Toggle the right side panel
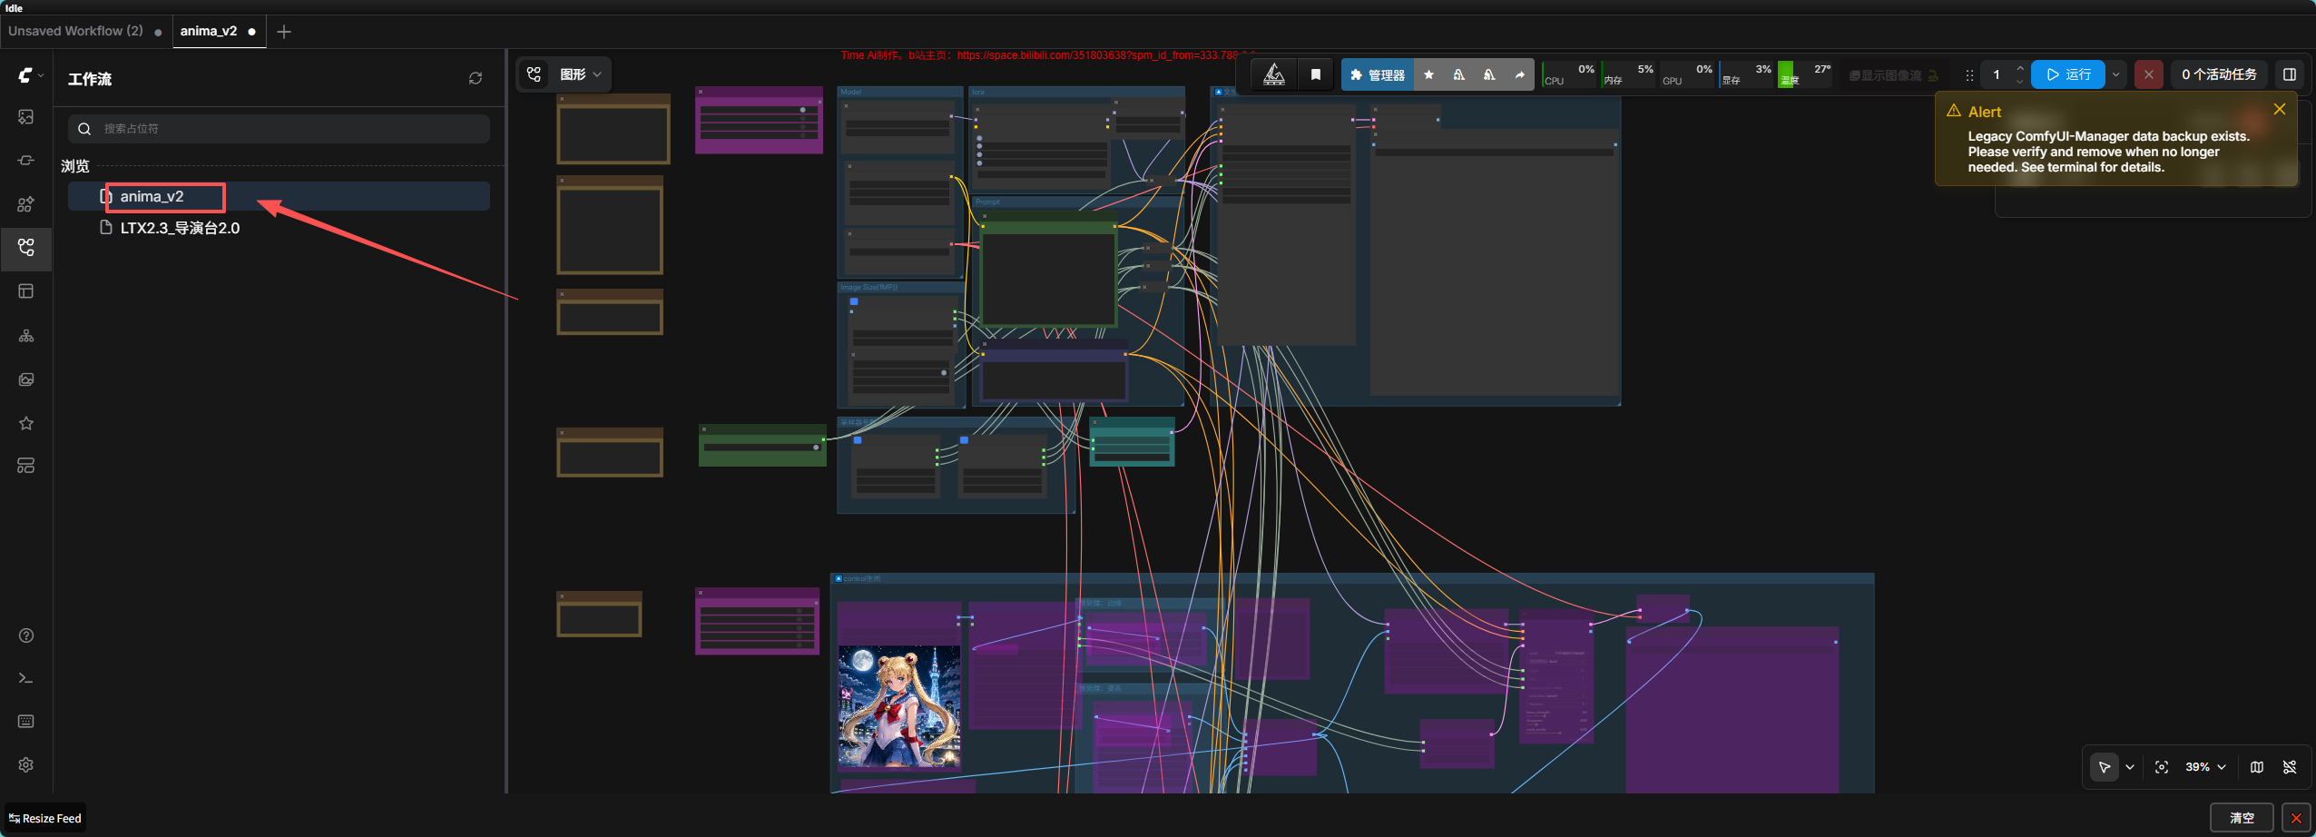 click(2290, 74)
